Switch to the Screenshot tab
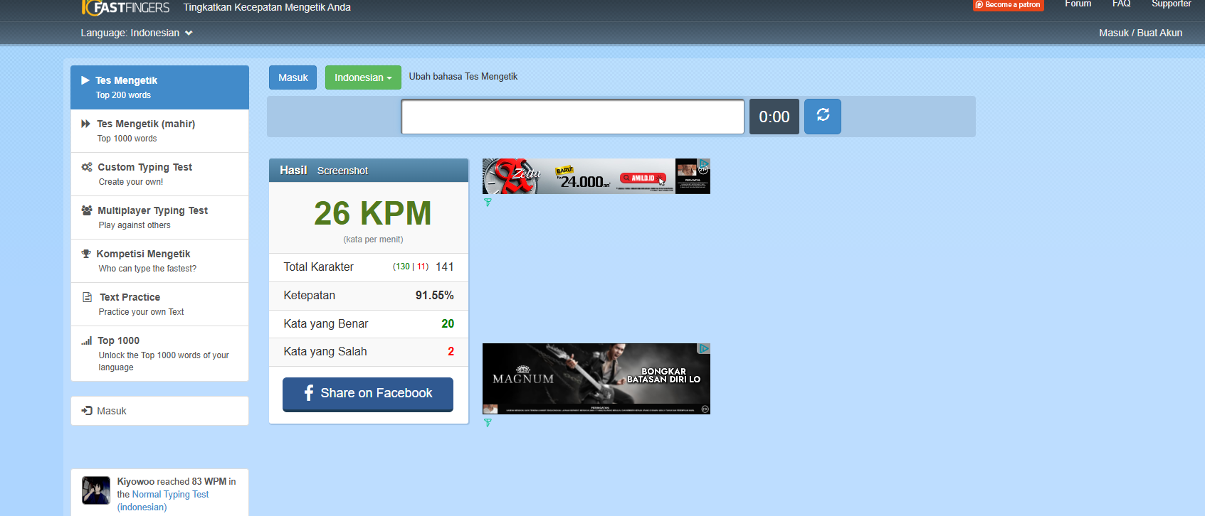 [342, 171]
